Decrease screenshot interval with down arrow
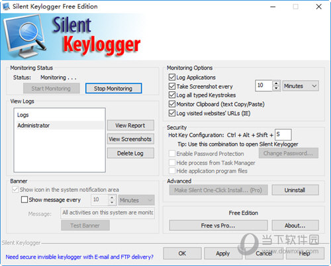The width and height of the screenshot is (331, 266). pos(276,88)
